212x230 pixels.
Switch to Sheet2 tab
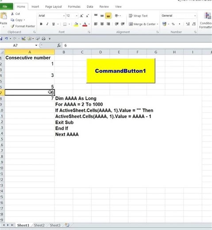point(39,225)
